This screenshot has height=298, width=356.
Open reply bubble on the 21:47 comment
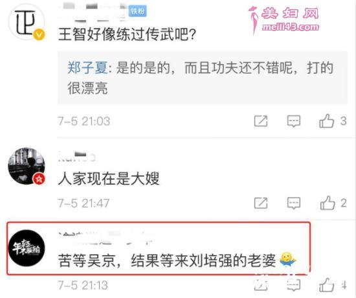point(294,203)
